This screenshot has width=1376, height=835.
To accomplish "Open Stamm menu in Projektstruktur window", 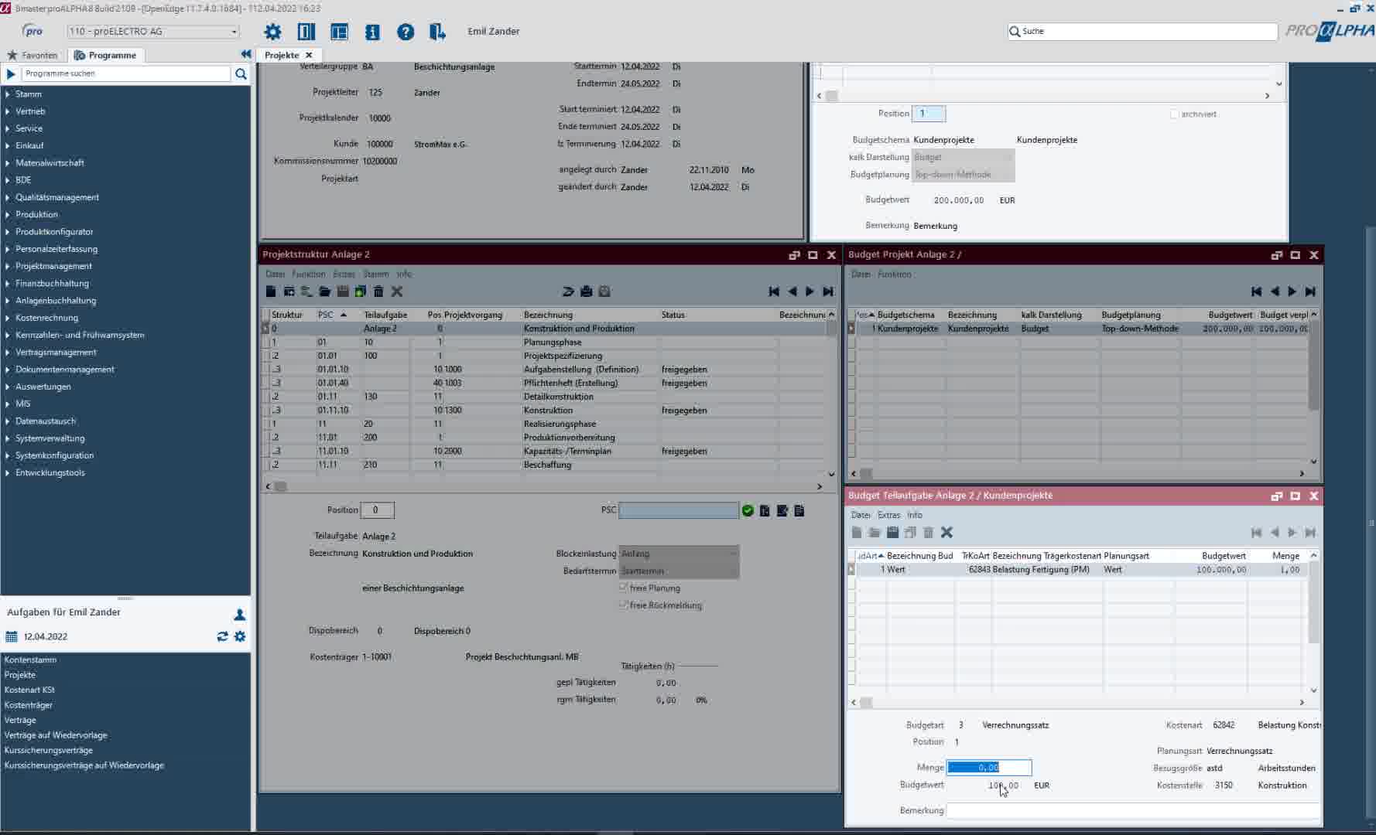I will pyautogui.click(x=375, y=274).
